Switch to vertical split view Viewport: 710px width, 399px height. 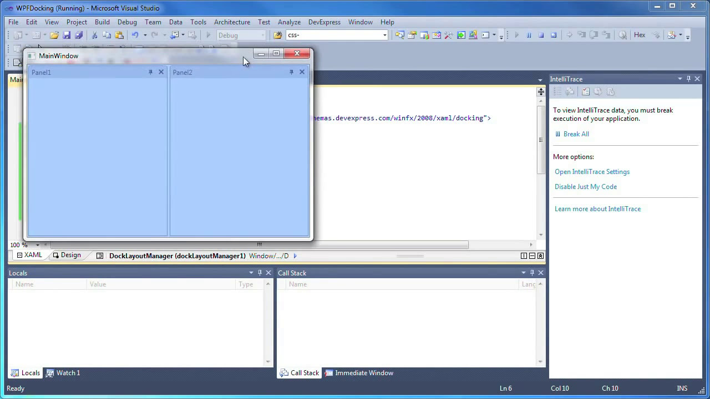[x=524, y=255]
